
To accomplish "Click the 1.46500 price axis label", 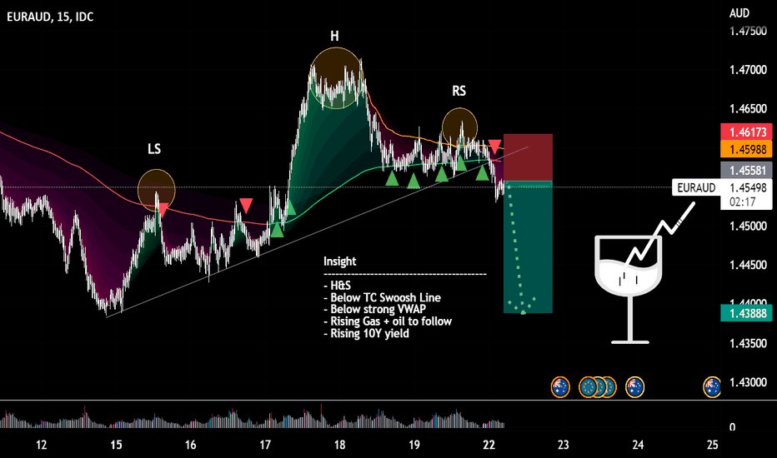I will [x=748, y=109].
